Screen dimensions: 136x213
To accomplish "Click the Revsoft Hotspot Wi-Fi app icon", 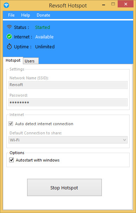I will pos(6,5).
